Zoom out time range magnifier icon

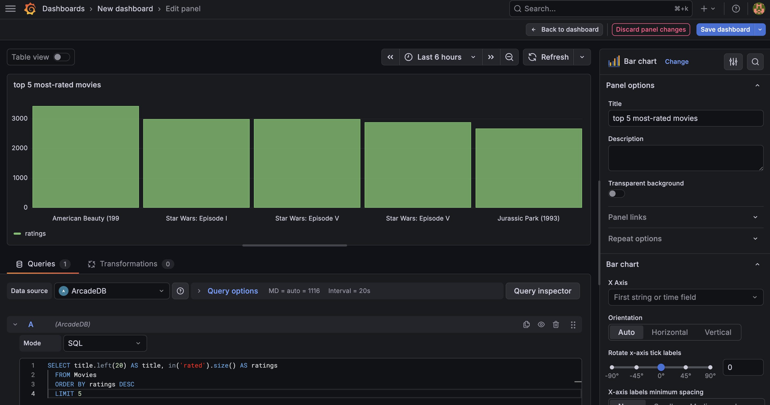click(x=509, y=57)
